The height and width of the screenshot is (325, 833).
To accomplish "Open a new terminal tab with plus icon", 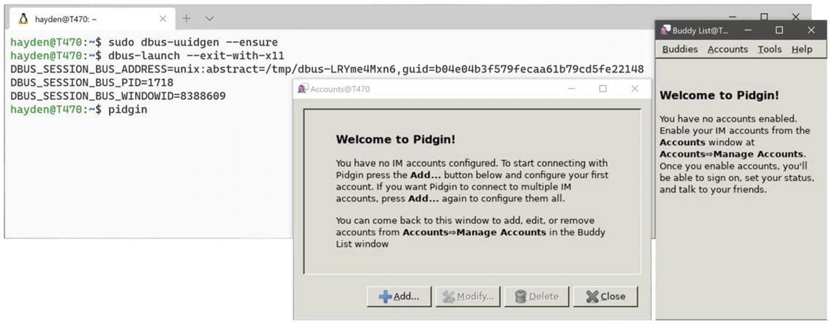I will pos(186,19).
